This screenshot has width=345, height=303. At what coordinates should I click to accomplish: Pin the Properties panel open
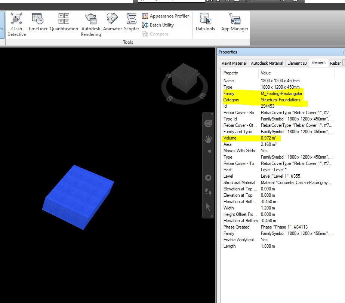(x=342, y=52)
